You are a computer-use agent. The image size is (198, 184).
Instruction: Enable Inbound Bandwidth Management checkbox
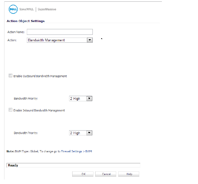tap(10, 110)
